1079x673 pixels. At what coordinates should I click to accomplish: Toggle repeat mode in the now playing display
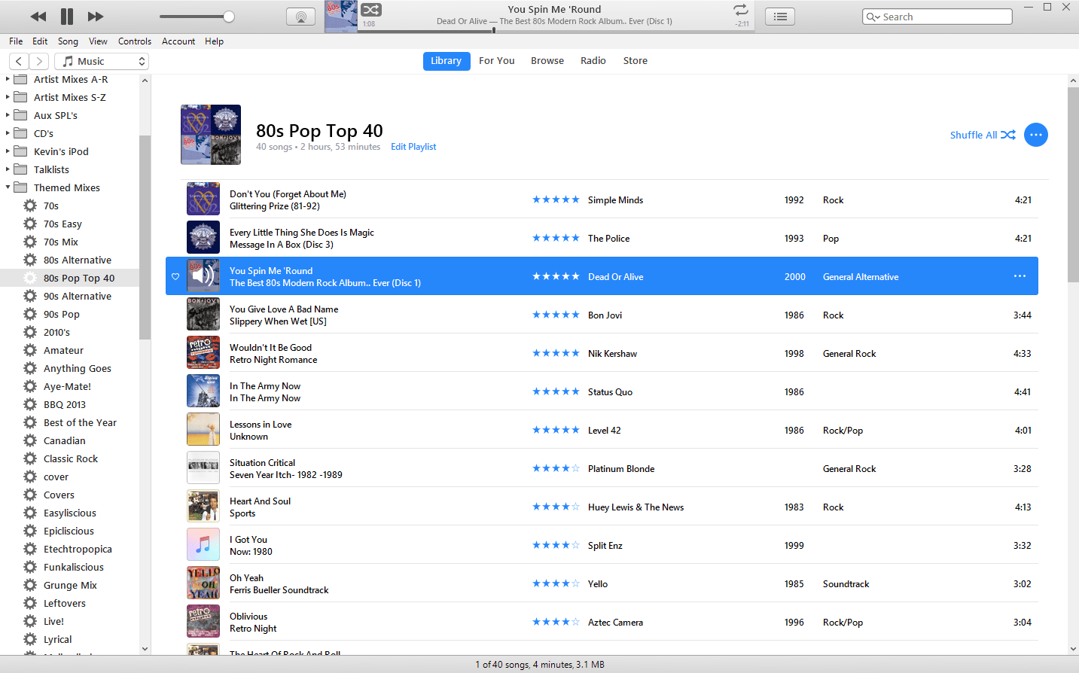[741, 10]
